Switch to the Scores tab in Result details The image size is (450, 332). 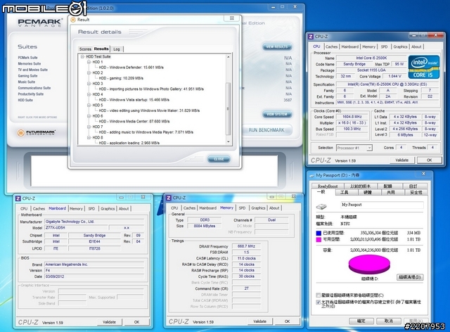click(x=85, y=49)
